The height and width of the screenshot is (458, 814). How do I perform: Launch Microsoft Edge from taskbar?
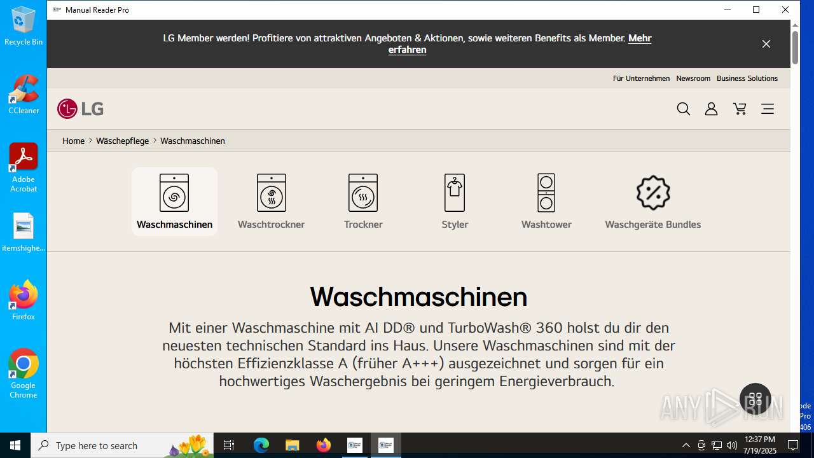coord(261,445)
